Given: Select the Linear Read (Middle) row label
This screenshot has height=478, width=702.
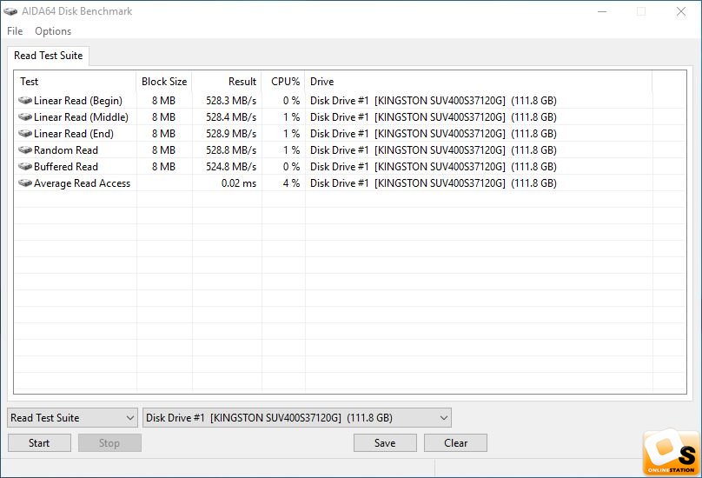Looking at the screenshot, I should coord(81,117).
